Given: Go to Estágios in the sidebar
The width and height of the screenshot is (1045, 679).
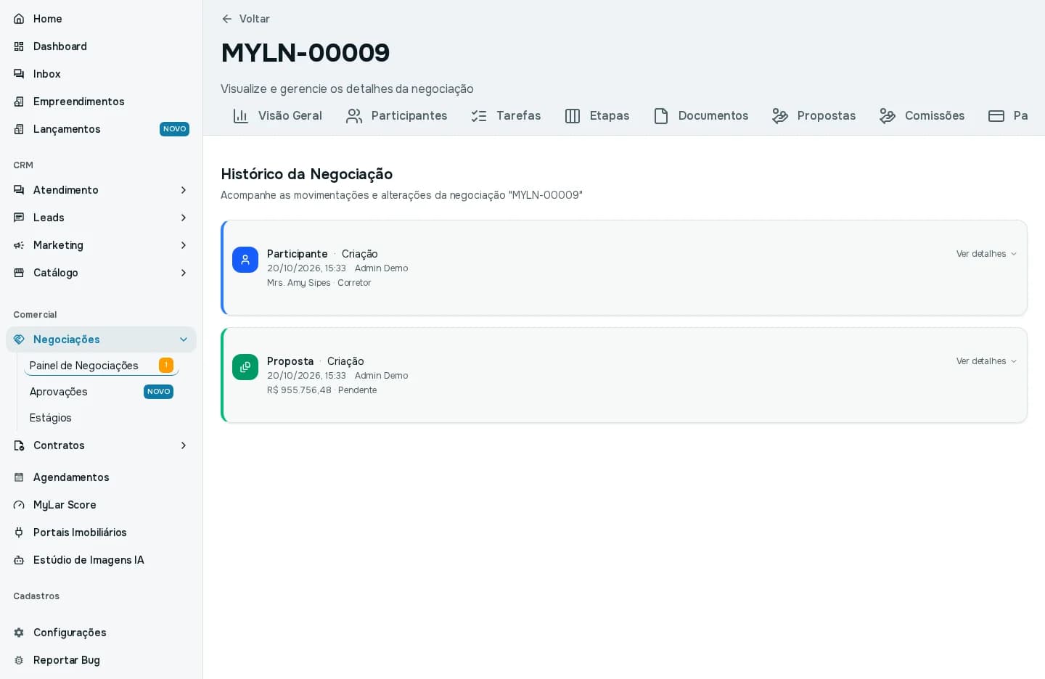Looking at the screenshot, I should coord(102,418).
